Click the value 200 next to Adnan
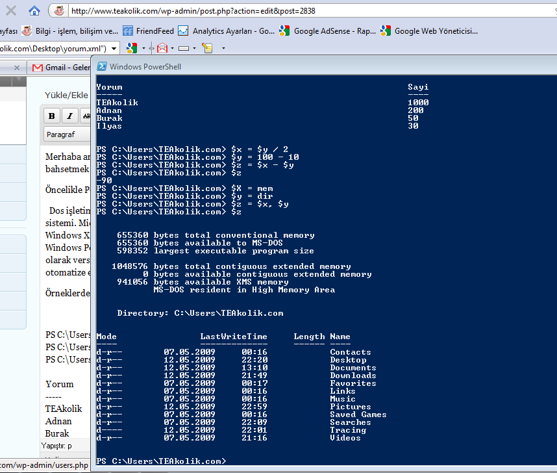Screen dimensions: 557x473 [415, 110]
